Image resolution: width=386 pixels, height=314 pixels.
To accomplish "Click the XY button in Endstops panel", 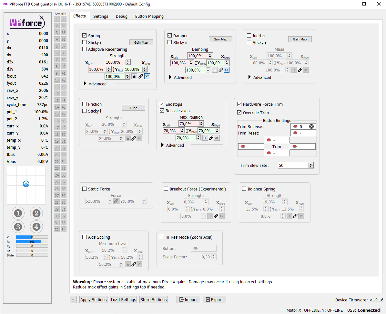I will click(217, 138).
